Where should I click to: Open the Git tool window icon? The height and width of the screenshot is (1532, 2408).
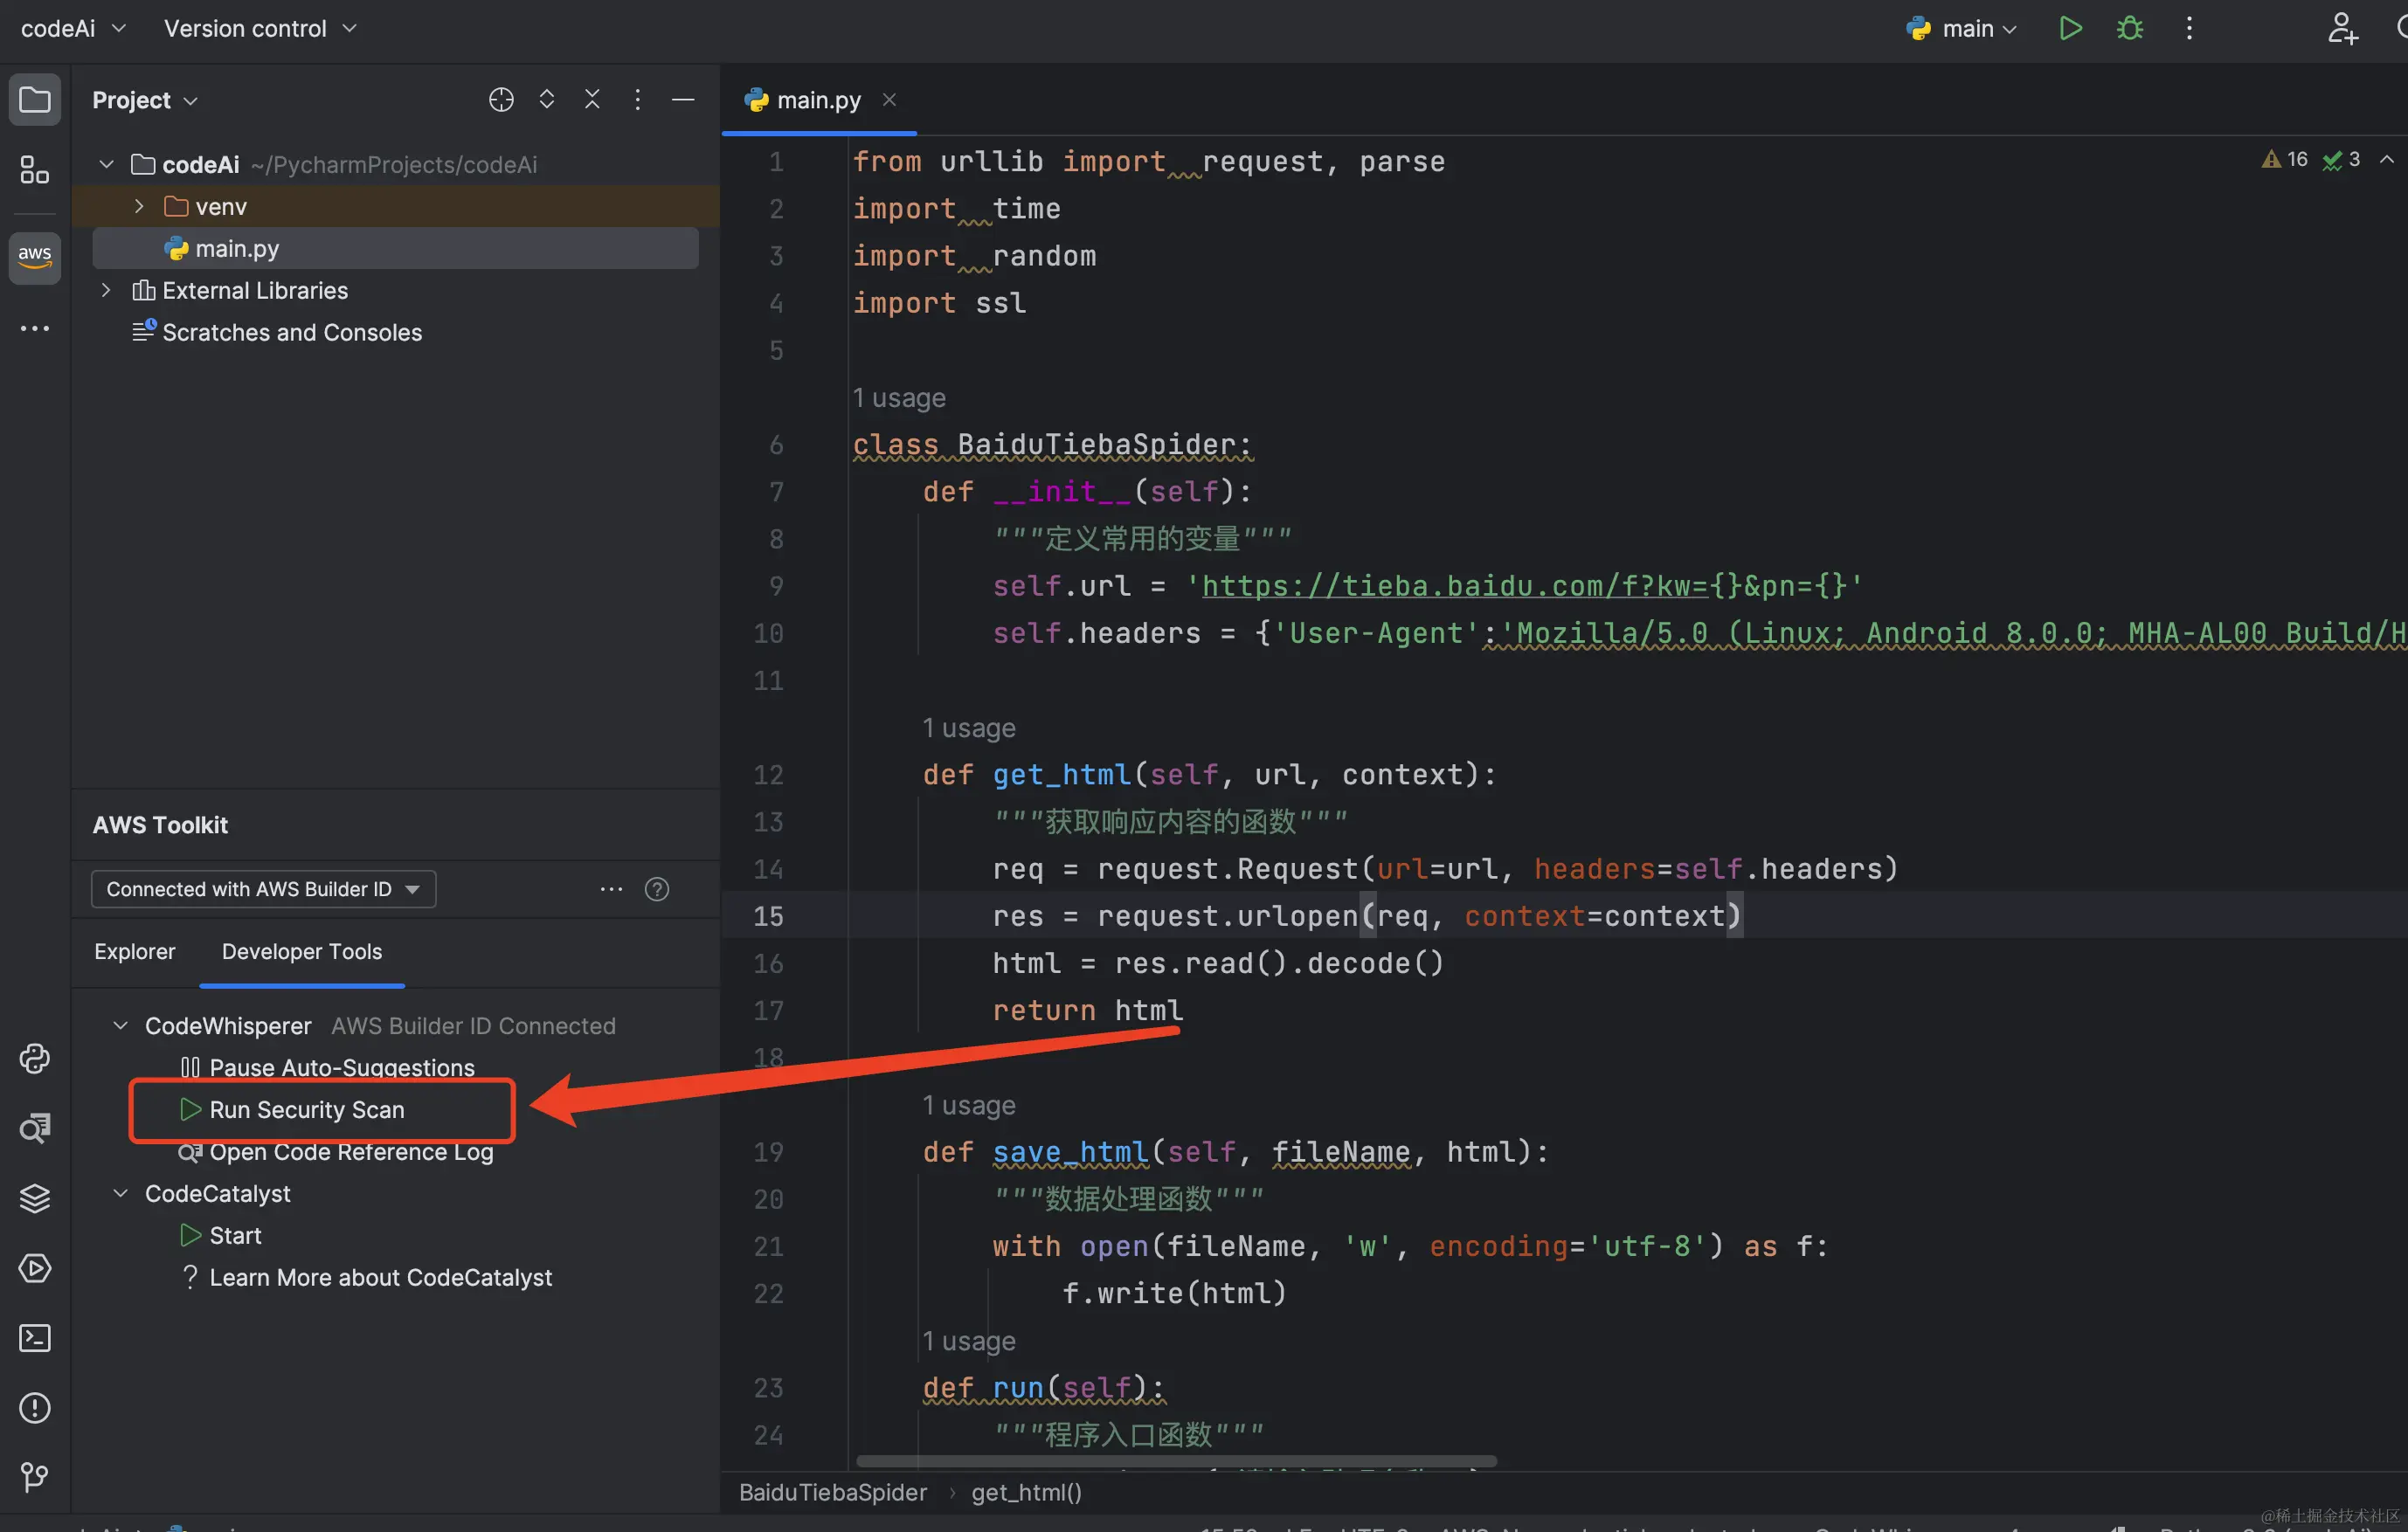tap(34, 1477)
